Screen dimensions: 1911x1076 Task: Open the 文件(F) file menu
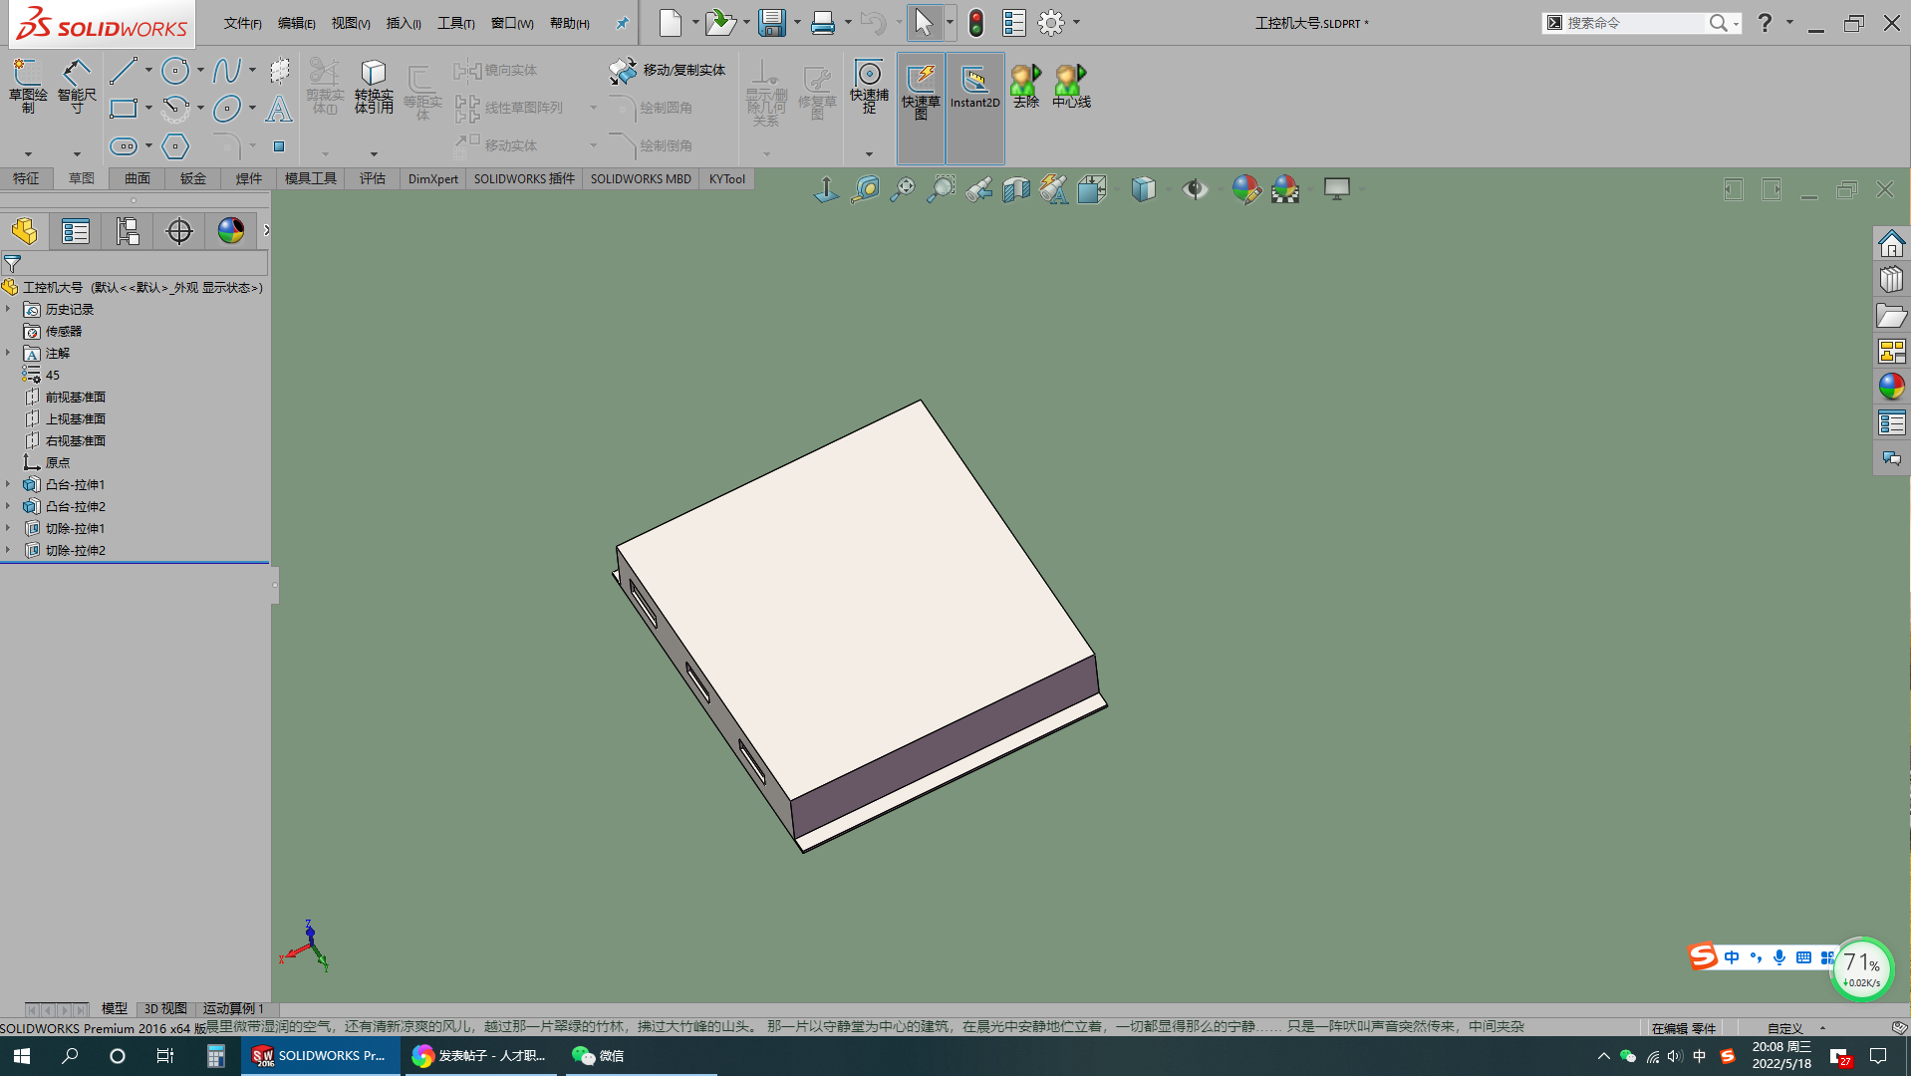[242, 23]
